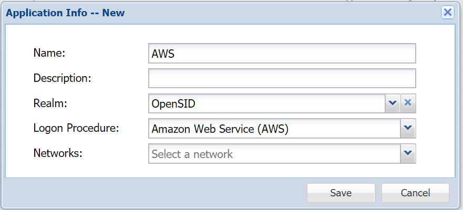Image resolution: width=463 pixels, height=210 pixels.
Task: Expand the Networks dropdown arrow
Action: tap(408, 154)
